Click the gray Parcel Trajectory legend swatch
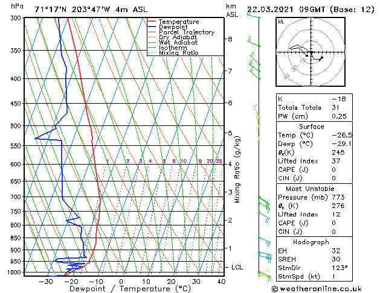The width and height of the screenshot is (380, 293). [152, 32]
